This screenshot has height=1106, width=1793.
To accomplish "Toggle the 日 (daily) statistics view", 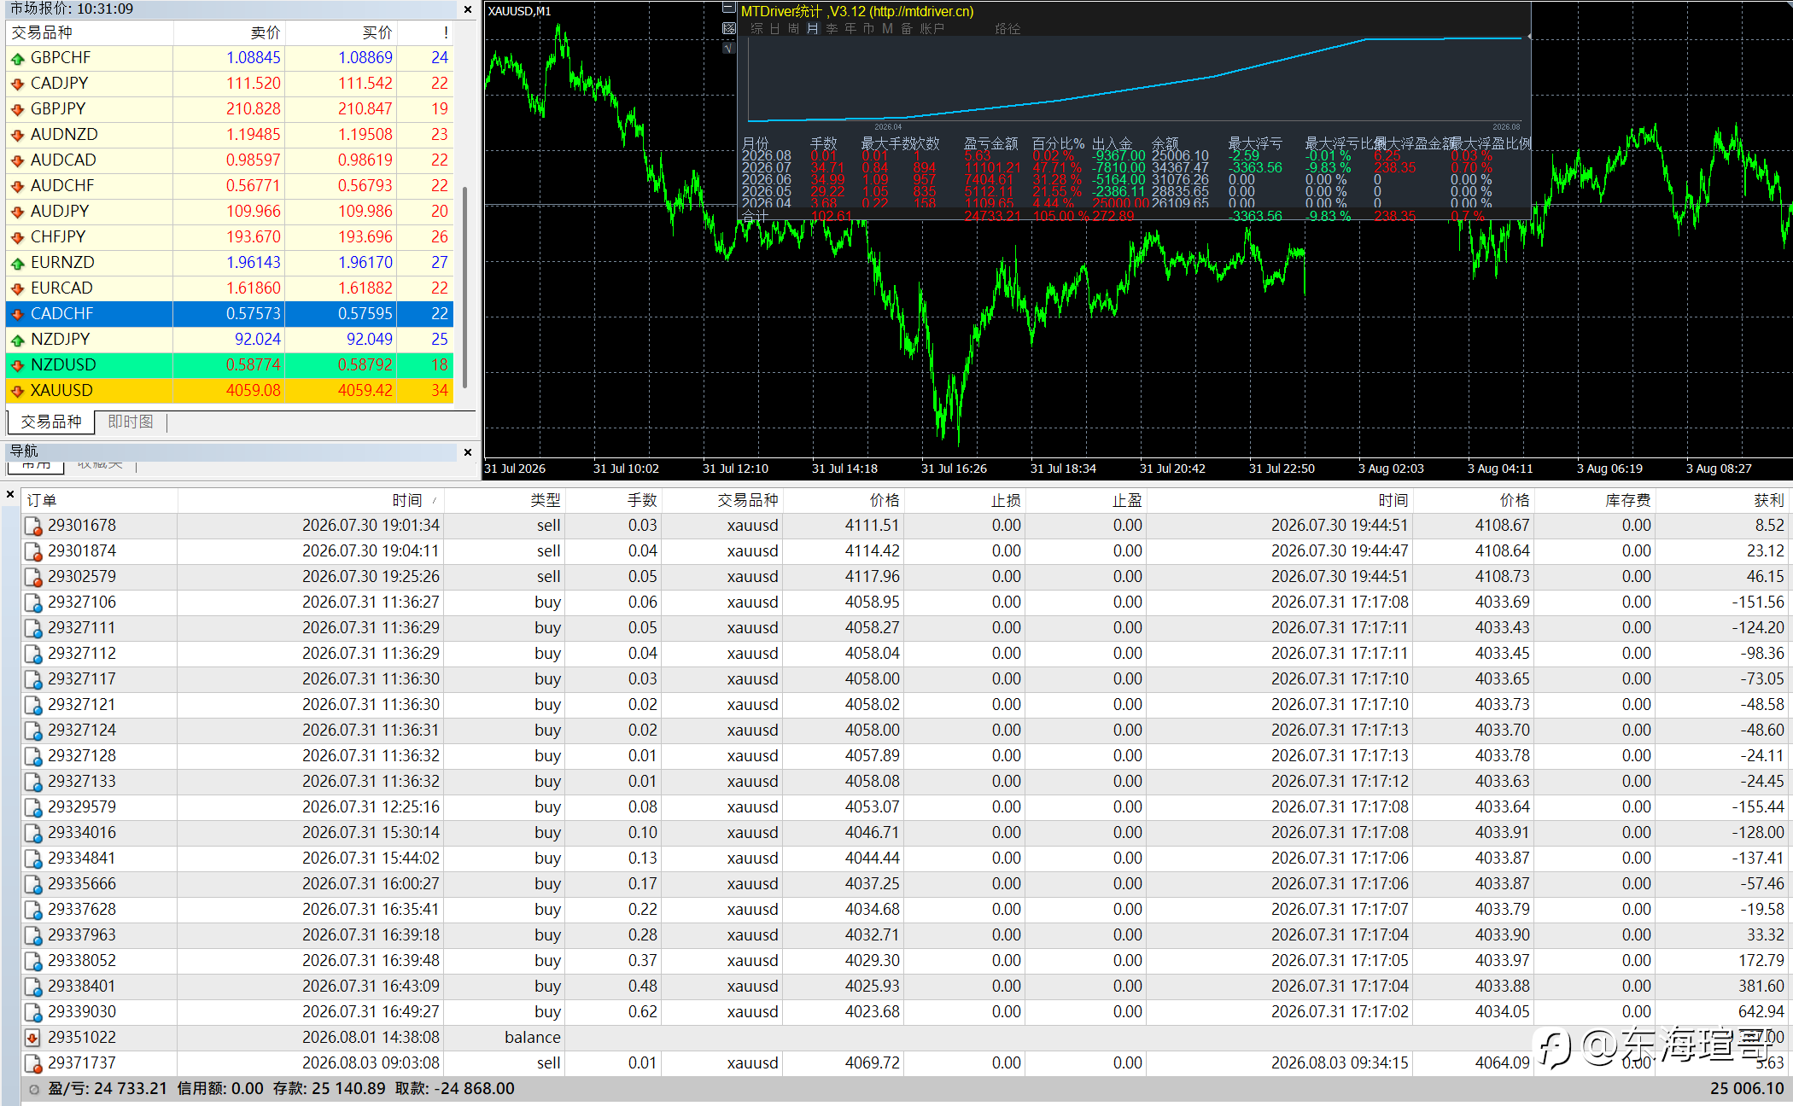I will tap(774, 29).
